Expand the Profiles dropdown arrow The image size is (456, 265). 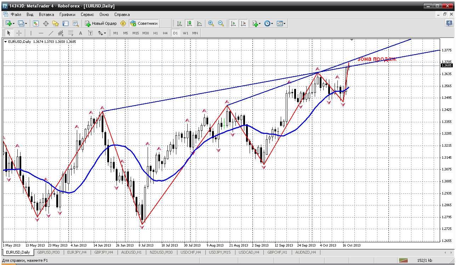pos(26,23)
